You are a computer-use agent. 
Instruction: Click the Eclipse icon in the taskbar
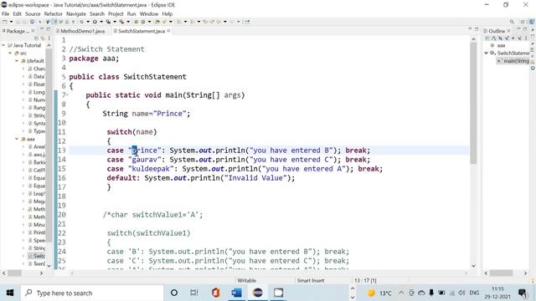(x=258, y=293)
